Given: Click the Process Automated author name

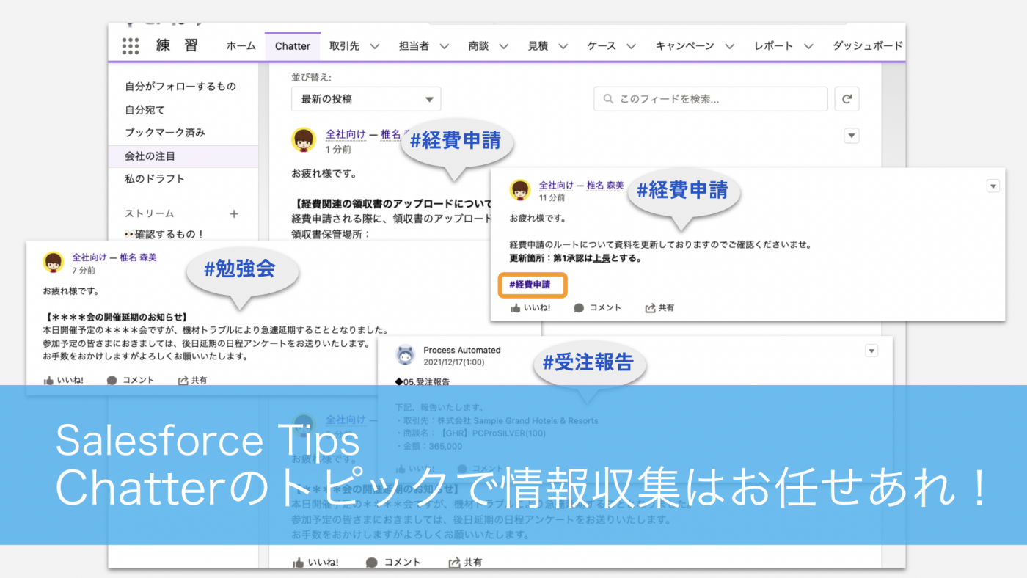Looking at the screenshot, I should point(461,350).
